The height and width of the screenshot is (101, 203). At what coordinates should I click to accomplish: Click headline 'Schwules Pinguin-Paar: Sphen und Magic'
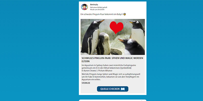pos(112,60)
